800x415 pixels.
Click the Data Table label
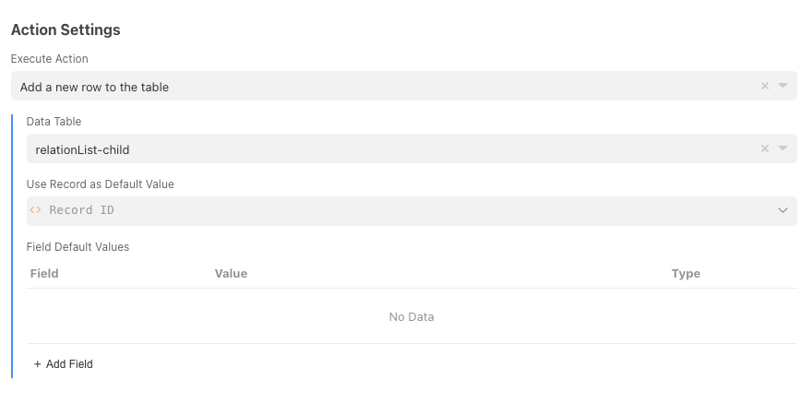(54, 122)
